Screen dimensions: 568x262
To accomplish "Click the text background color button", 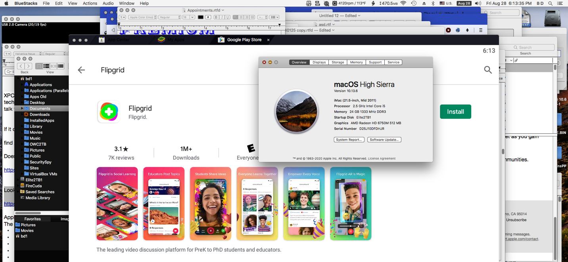I will [208, 17].
